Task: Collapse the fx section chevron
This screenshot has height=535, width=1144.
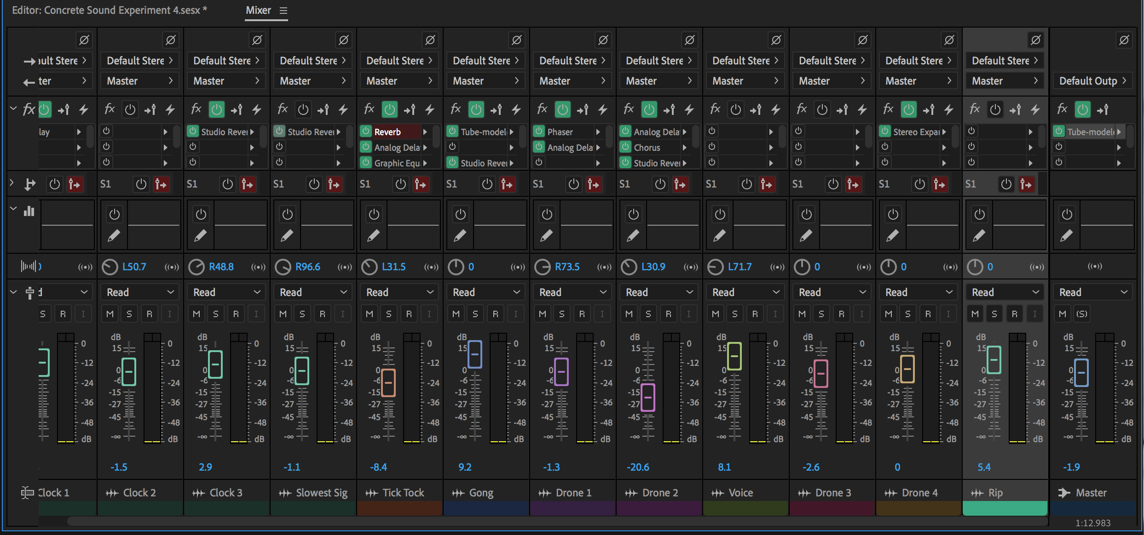Action: 13,109
